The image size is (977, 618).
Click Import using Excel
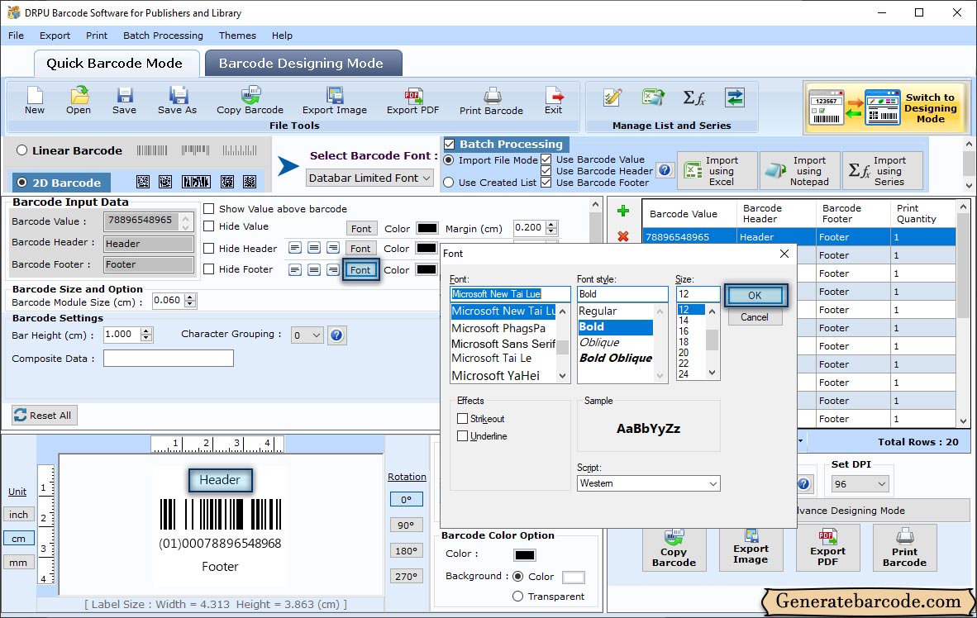717,171
